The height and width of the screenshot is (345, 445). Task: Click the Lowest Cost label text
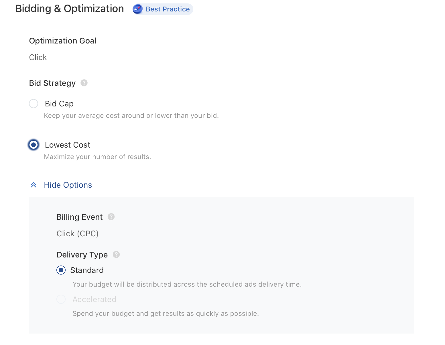pos(67,145)
